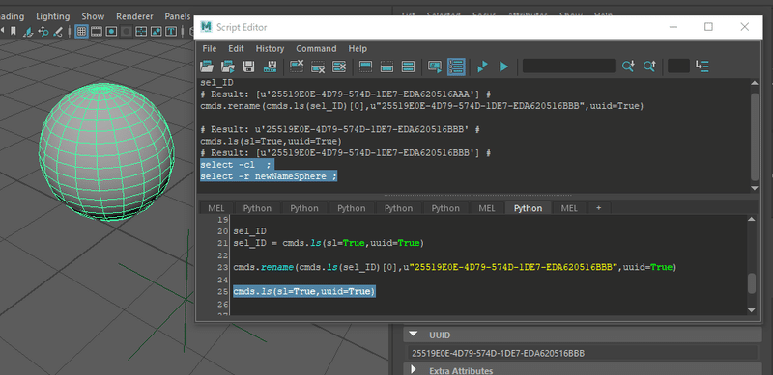Show only the history pane
773x375 pixels.
365,66
